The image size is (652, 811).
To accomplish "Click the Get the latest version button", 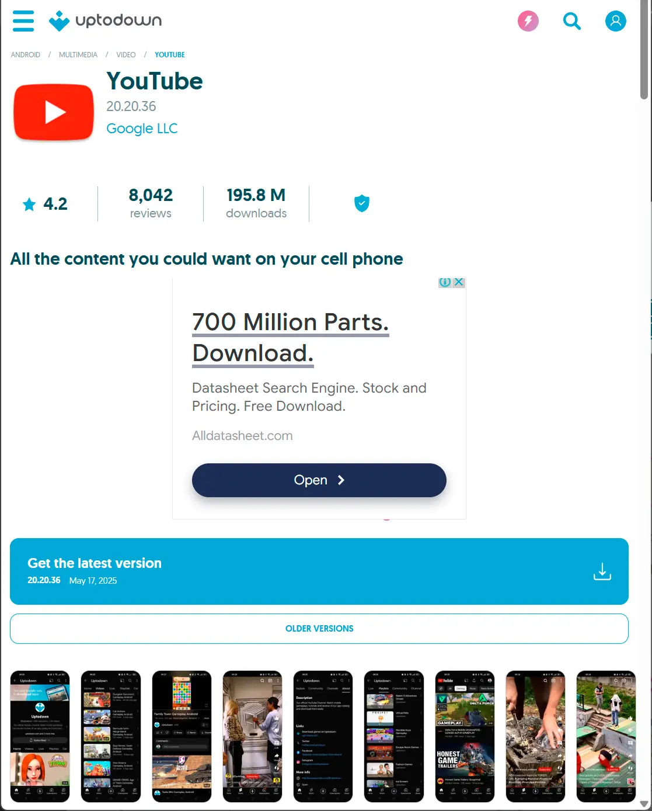I will 319,571.
